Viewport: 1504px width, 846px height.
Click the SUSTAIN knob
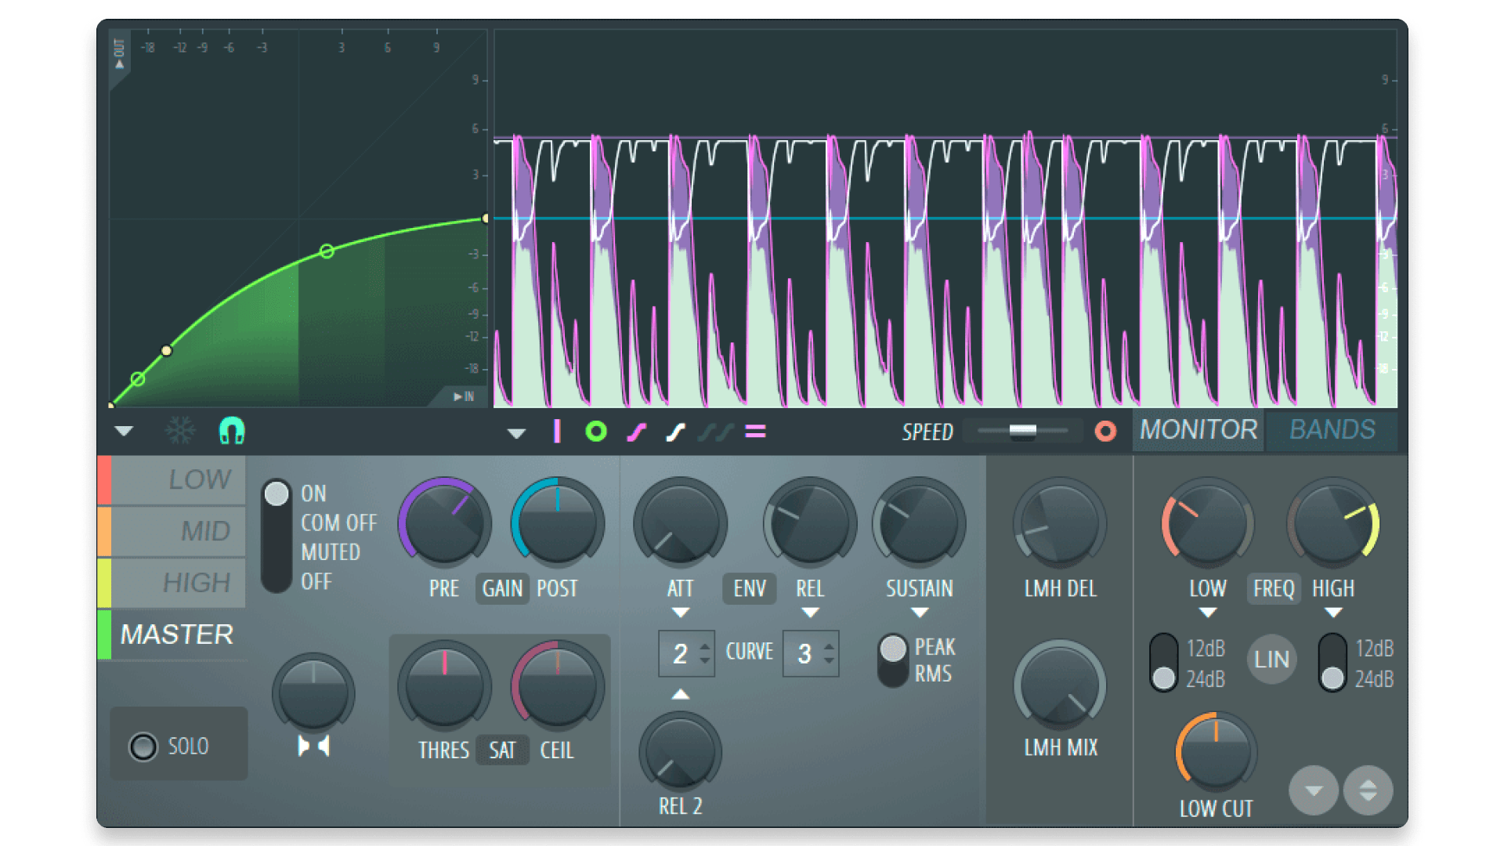919,522
